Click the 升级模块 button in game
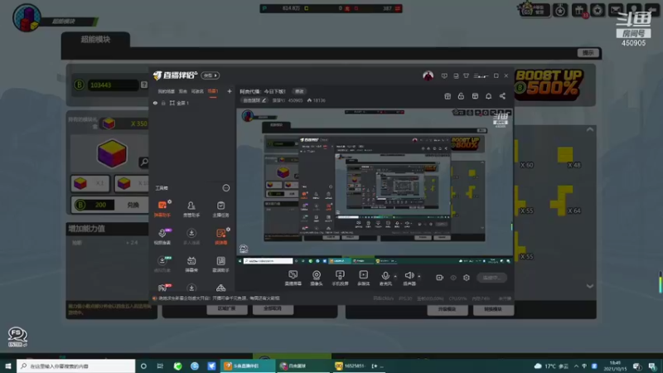This screenshot has height=373, width=663. 447,309
